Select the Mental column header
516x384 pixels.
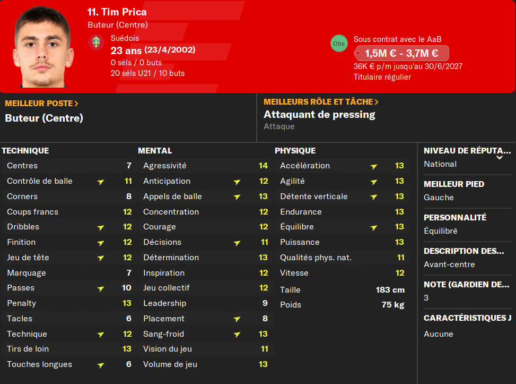[x=155, y=151]
